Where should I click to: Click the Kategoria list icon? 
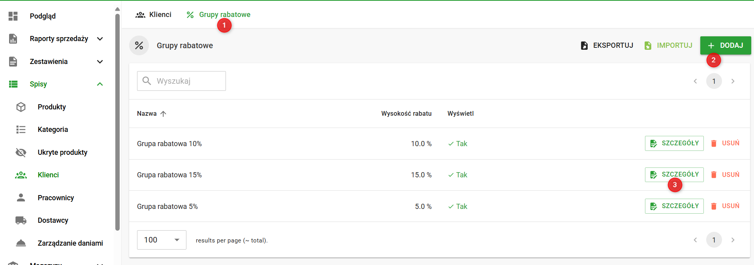21,130
